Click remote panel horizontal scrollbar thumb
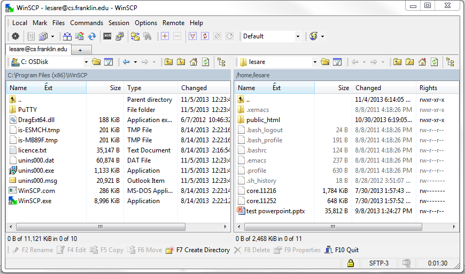Viewport: 465px width, 274px height. coord(333,227)
